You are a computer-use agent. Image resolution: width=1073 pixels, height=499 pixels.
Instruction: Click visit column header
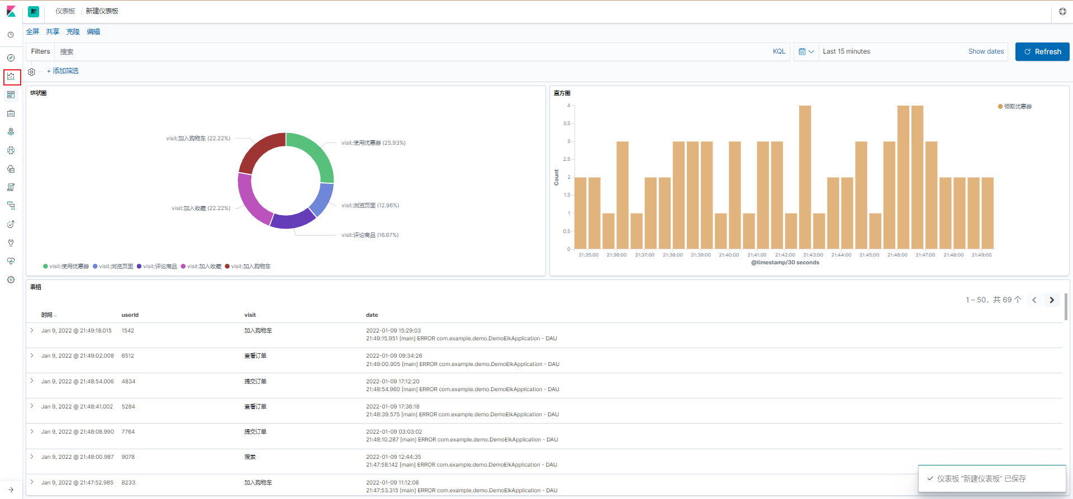[x=250, y=315]
